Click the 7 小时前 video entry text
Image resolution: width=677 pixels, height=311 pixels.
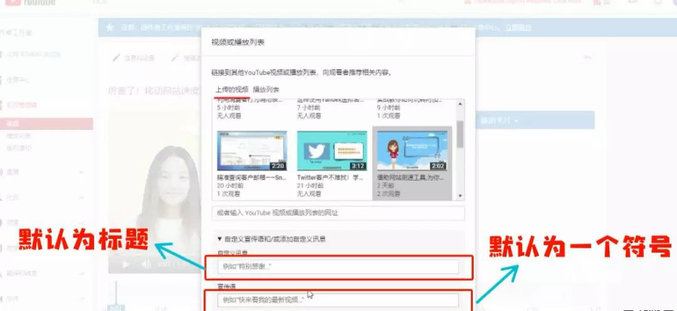click(x=308, y=108)
